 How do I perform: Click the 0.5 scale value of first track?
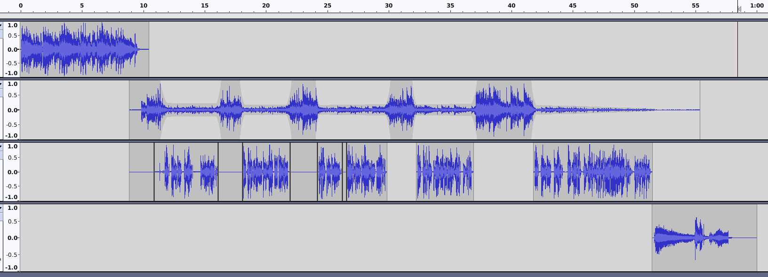[13, 36]
